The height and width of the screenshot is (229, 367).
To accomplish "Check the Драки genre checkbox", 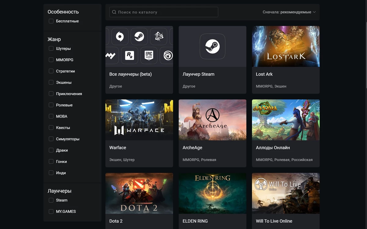I will (x=51, y=150).
